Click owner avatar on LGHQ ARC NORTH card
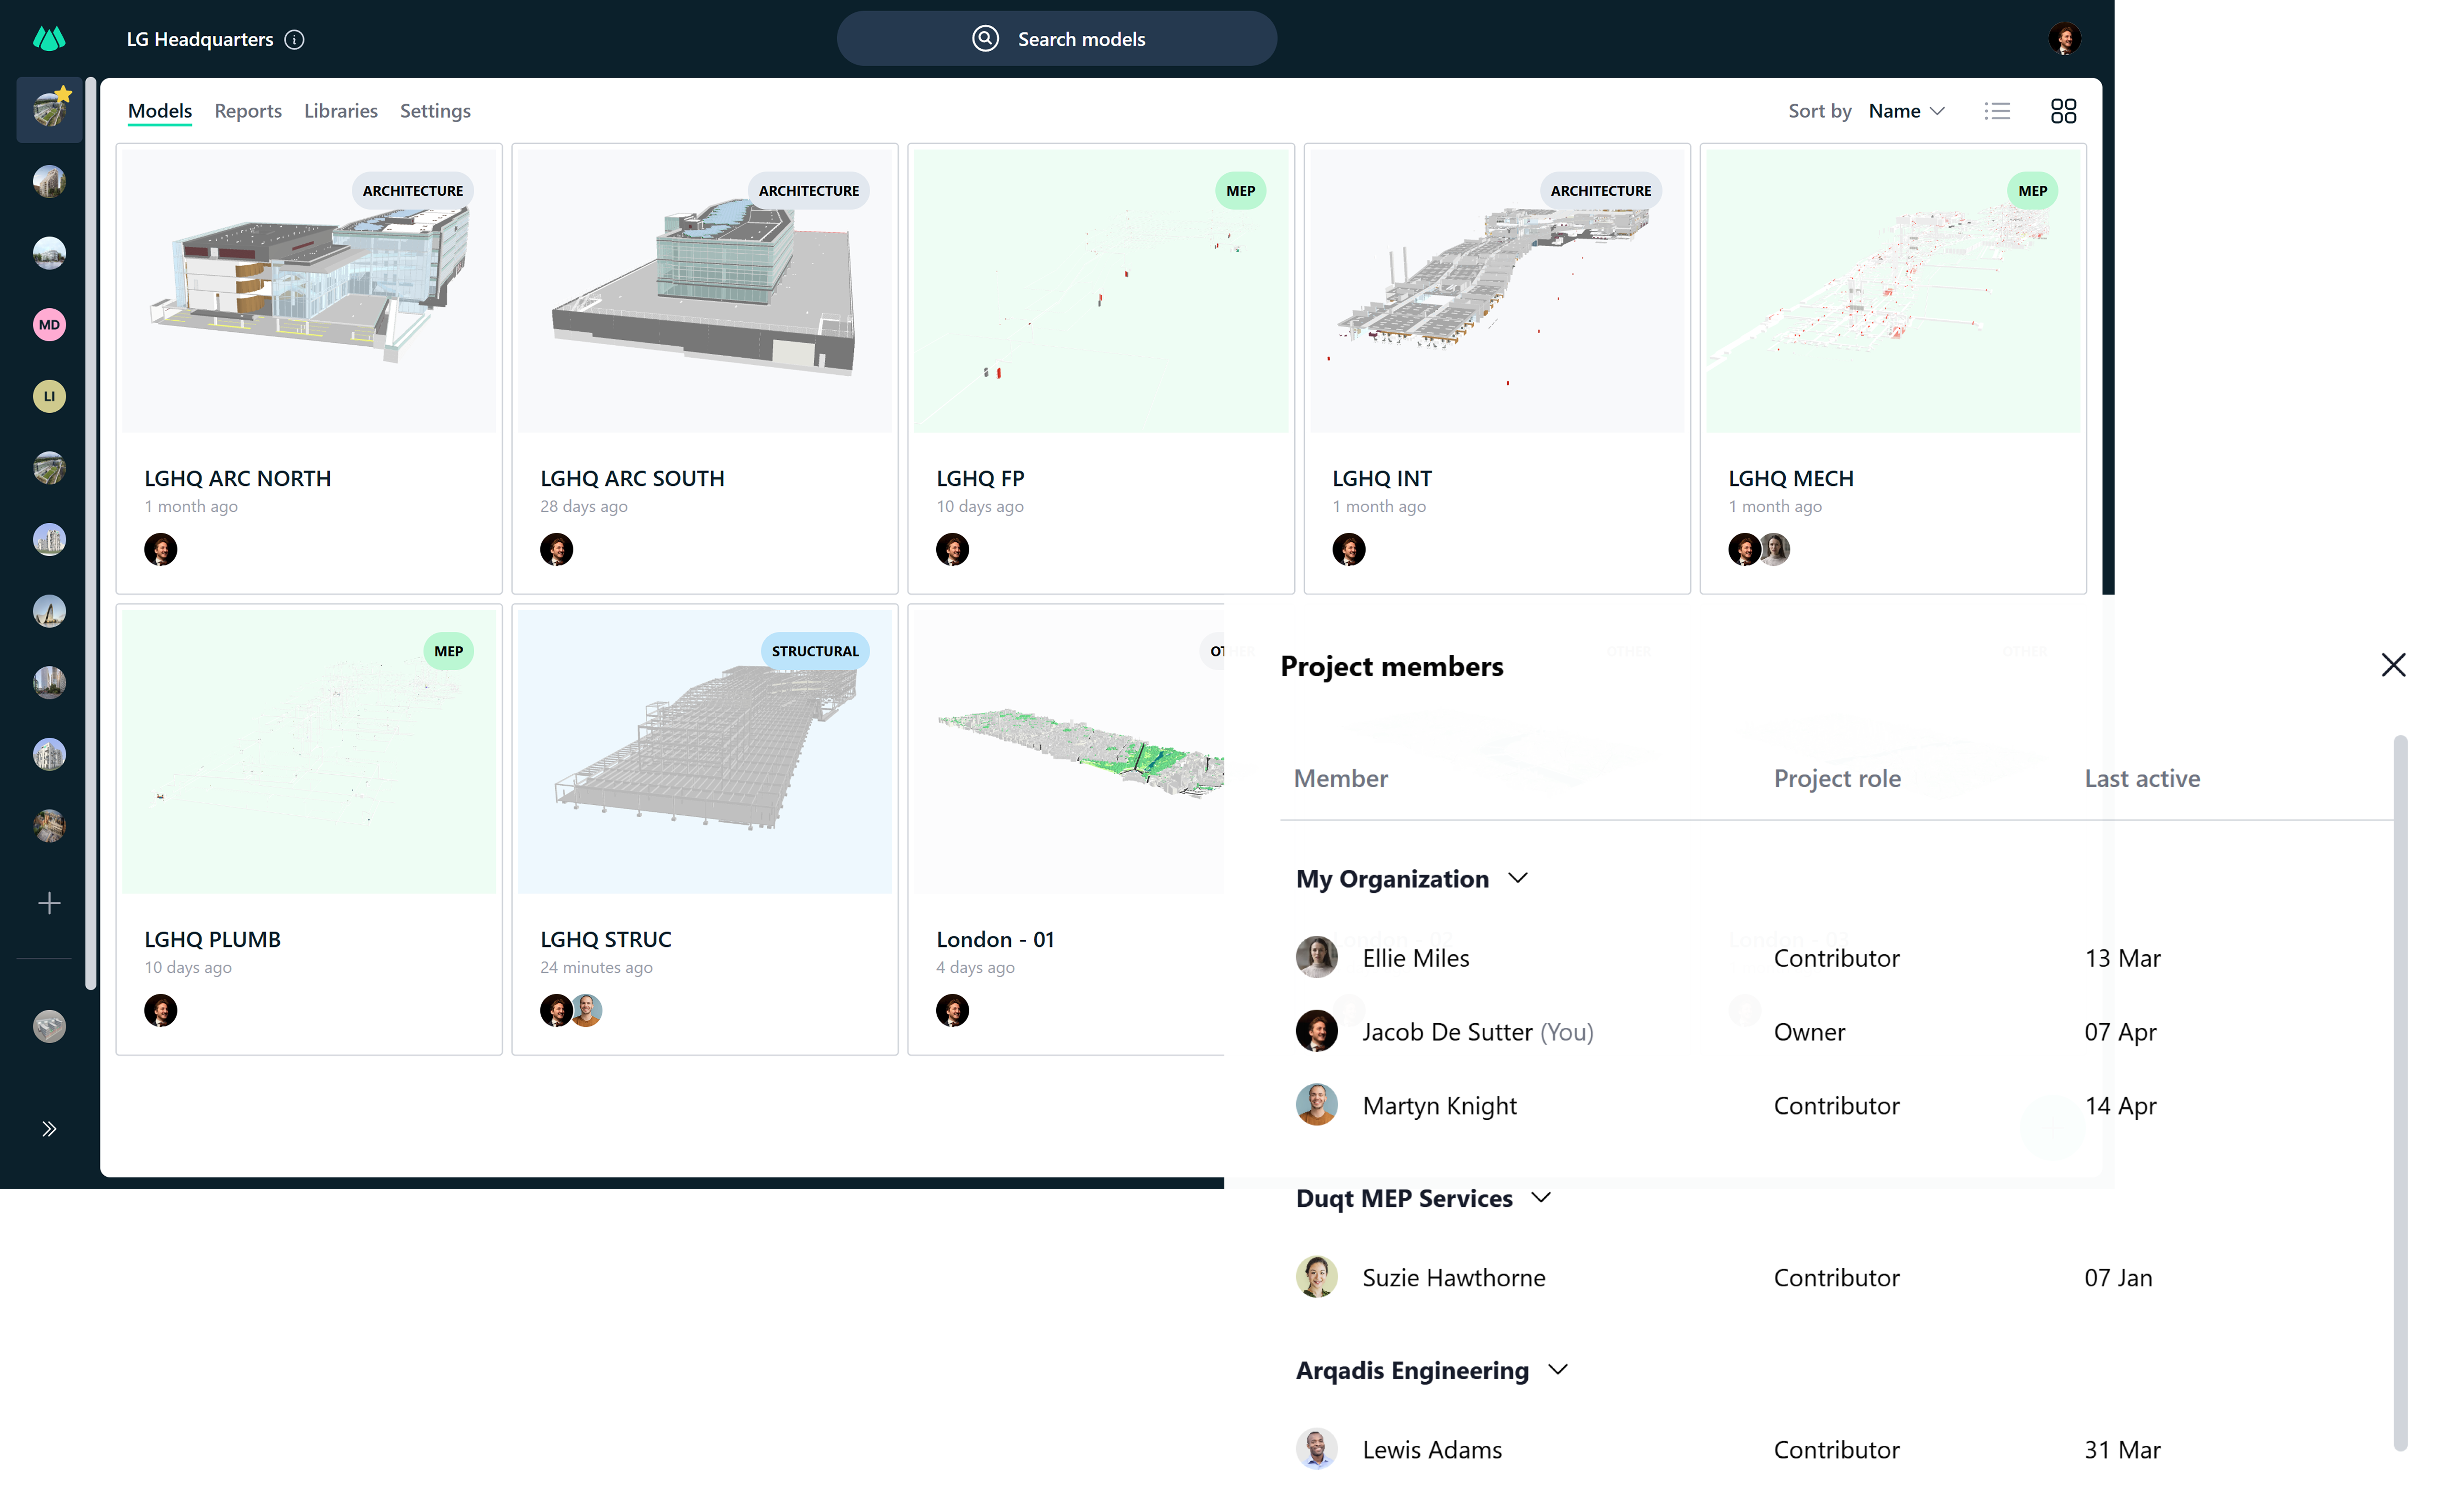Image resolution: width=2464 pixels, height=1509 pixels. 160,549
